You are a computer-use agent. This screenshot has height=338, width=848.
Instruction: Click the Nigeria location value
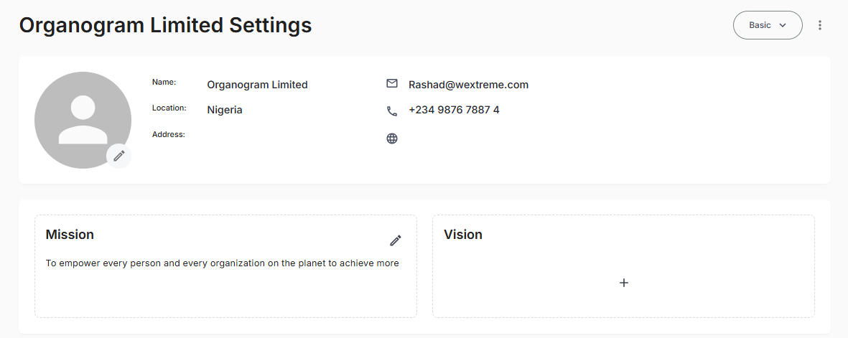[225, 110]
